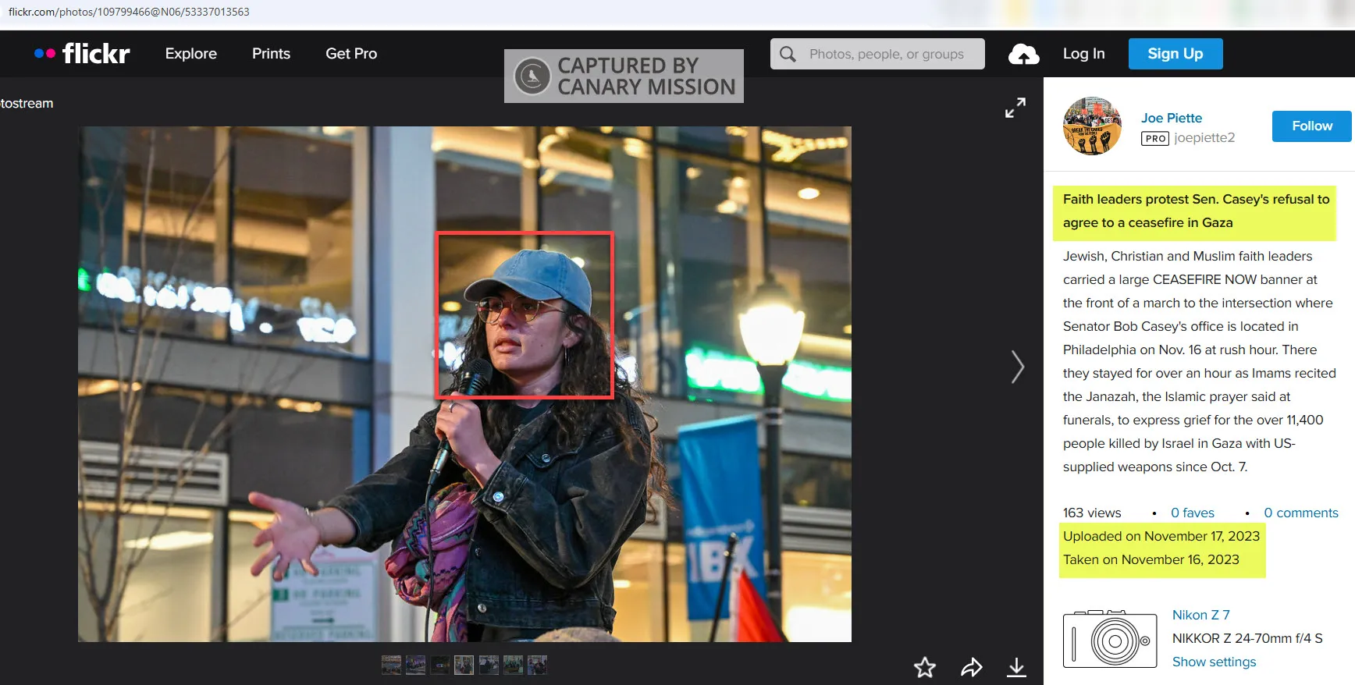The width and height of the screenshot is (1355, 685).
Task: Select Get Pro in navigation
Action: pos(350,54)
